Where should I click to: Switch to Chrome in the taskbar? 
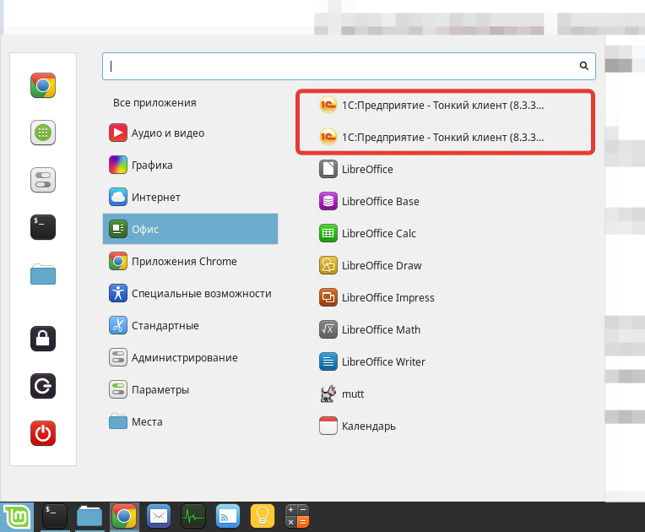click(x=124, y=516)
